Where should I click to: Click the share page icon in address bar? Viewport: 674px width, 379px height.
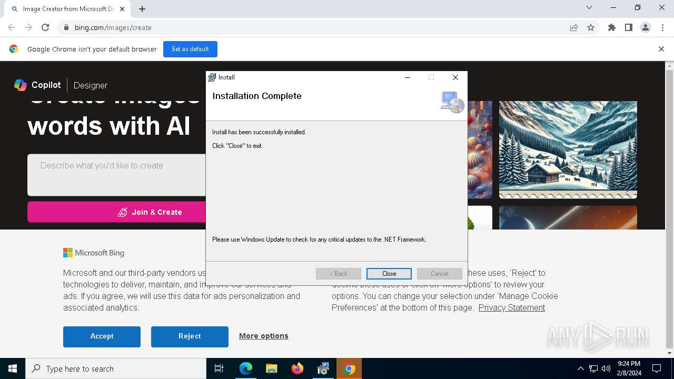tap(574, 27)
